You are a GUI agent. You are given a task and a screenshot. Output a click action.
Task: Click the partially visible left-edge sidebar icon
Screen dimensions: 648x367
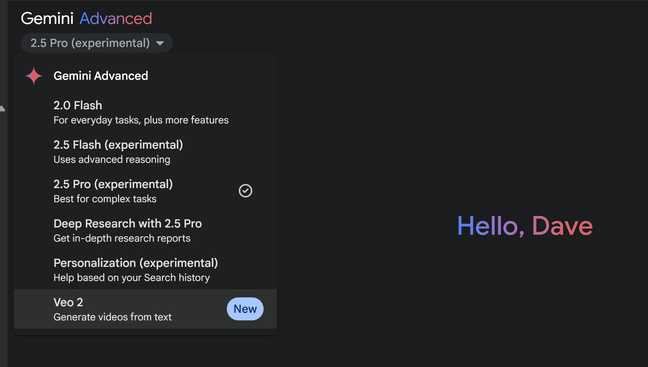click(x=2, y=109)
